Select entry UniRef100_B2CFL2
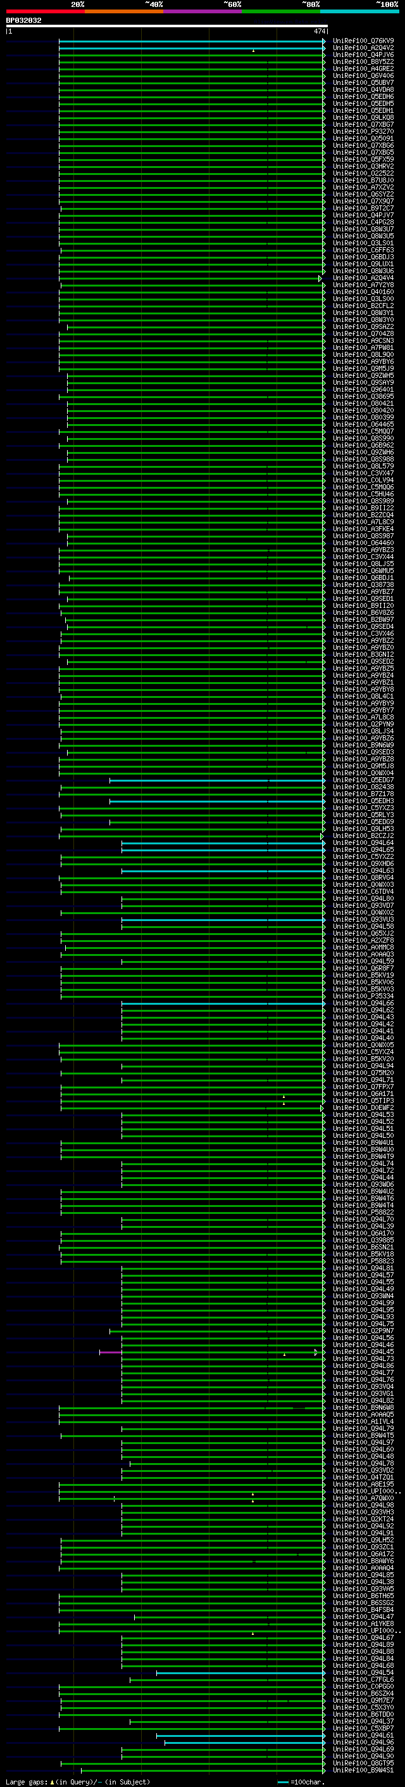Image resolution: width=405 pixels, height=1787 pixels. [x=363, y=306]
